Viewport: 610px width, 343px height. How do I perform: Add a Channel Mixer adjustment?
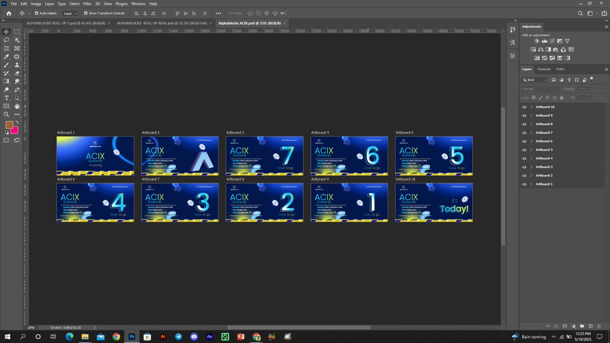tap(563, 50)
